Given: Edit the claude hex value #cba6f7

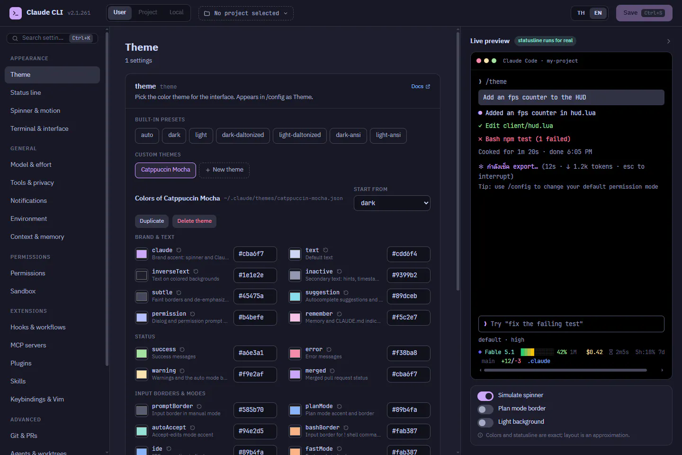Looking at the screenshot, I should pyautogui.click(x=255, y=254).
